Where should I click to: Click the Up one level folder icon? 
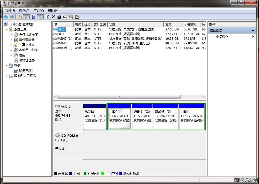(20, 17)
